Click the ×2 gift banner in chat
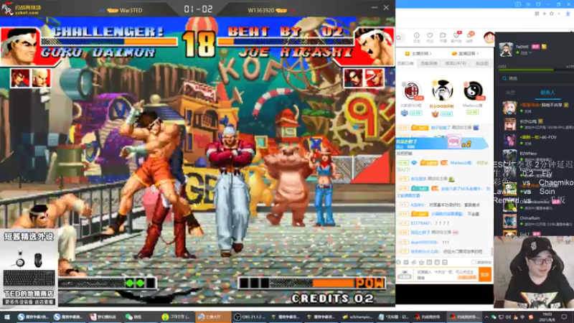574x323 pixels. coord(442,143)
